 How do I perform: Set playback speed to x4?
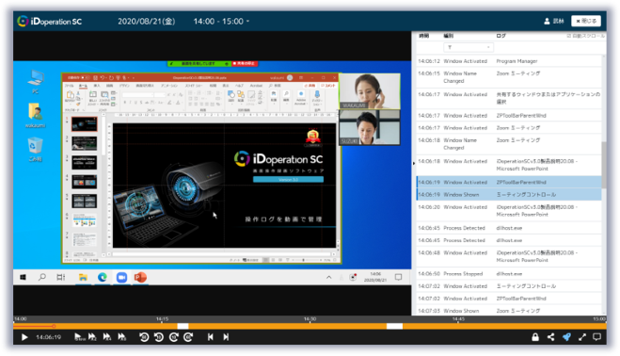pyautogui.click(x=106, y=337)
